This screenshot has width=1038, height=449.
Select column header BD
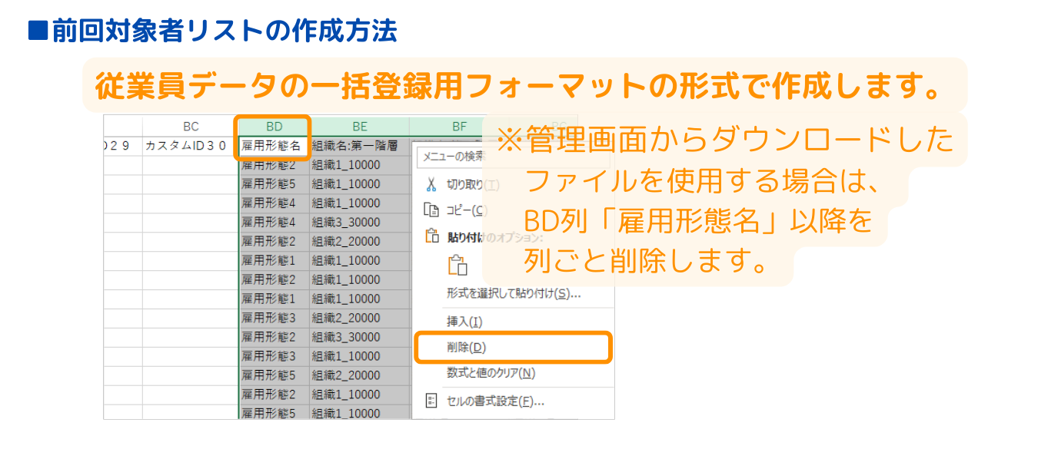coord(274,127)
